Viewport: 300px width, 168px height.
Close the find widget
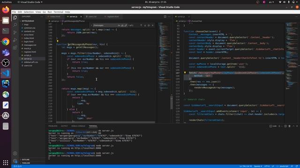pyautogui.click(x=153, y=25)
